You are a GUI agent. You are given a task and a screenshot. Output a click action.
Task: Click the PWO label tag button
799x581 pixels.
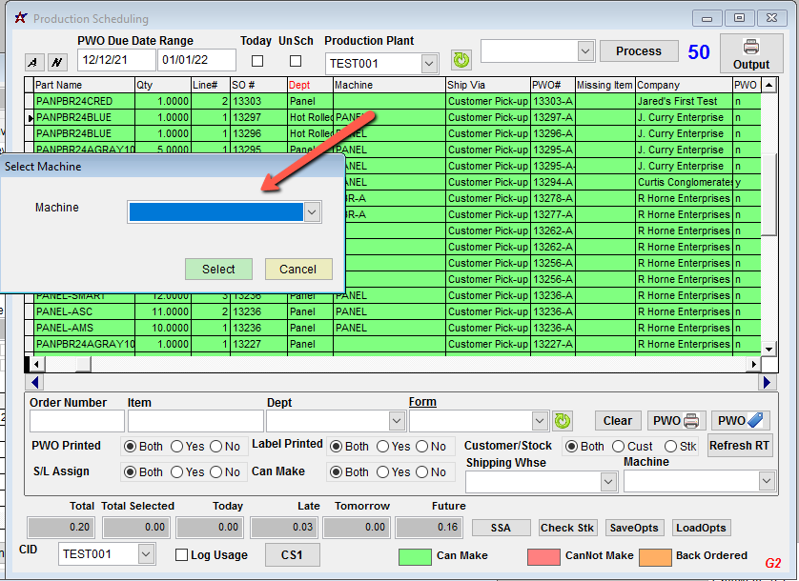point(740,420)
